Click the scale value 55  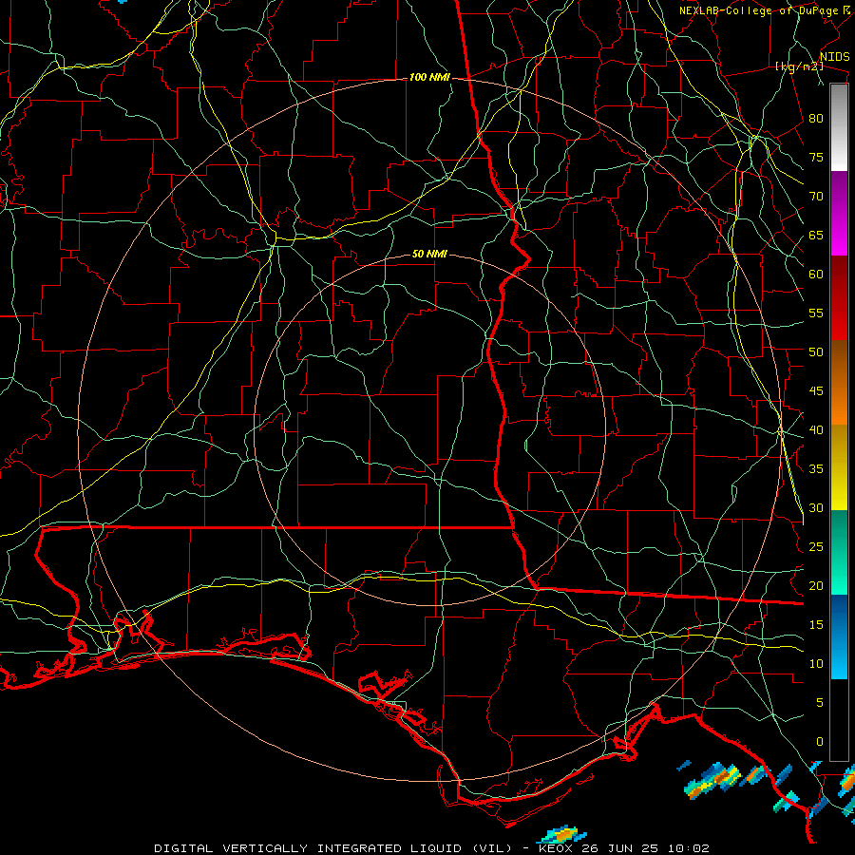816,313
